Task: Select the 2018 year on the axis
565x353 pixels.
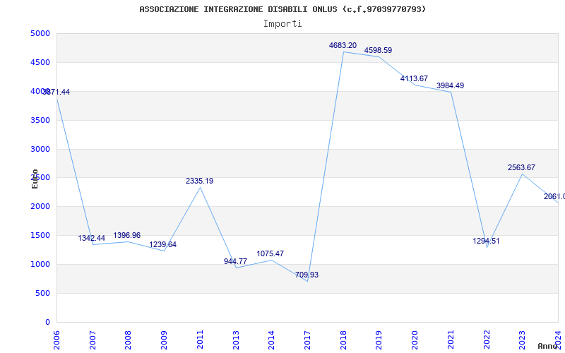Action: coord(343,340)
